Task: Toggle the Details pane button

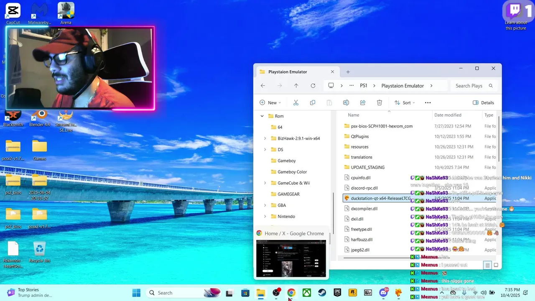Action: tap(483, 102)
